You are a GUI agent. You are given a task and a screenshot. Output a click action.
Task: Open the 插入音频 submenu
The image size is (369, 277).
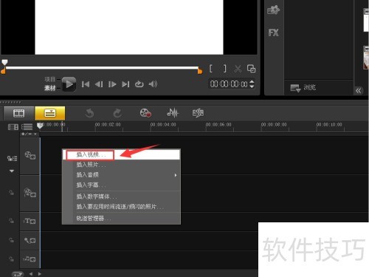point(122,175)
